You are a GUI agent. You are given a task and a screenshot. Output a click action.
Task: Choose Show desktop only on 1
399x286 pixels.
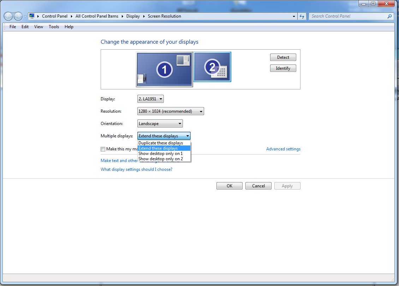164,154
